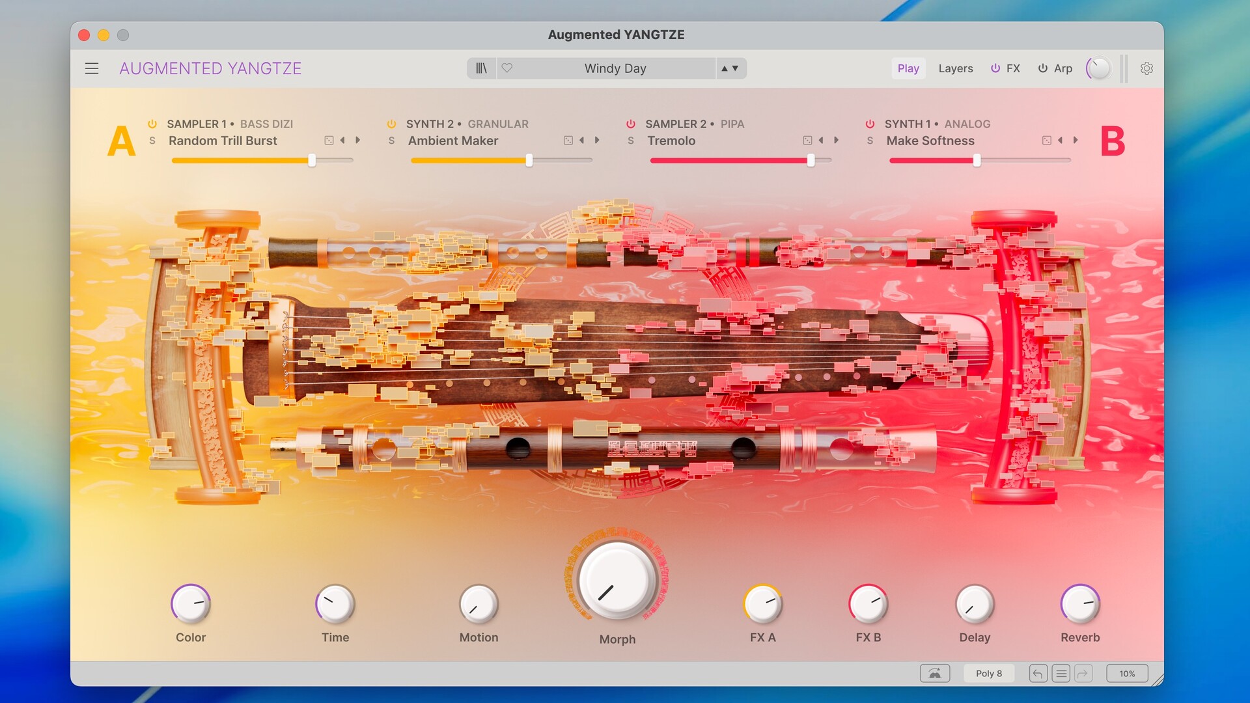Adjust Tremolo layer volume slider
The width and height of the screenshot is (1250, 703).
click(x=741, y=160)
